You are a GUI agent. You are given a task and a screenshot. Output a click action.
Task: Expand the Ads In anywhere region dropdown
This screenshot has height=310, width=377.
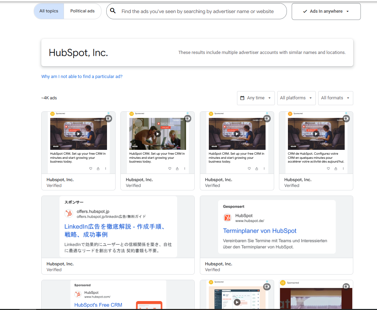326,11
